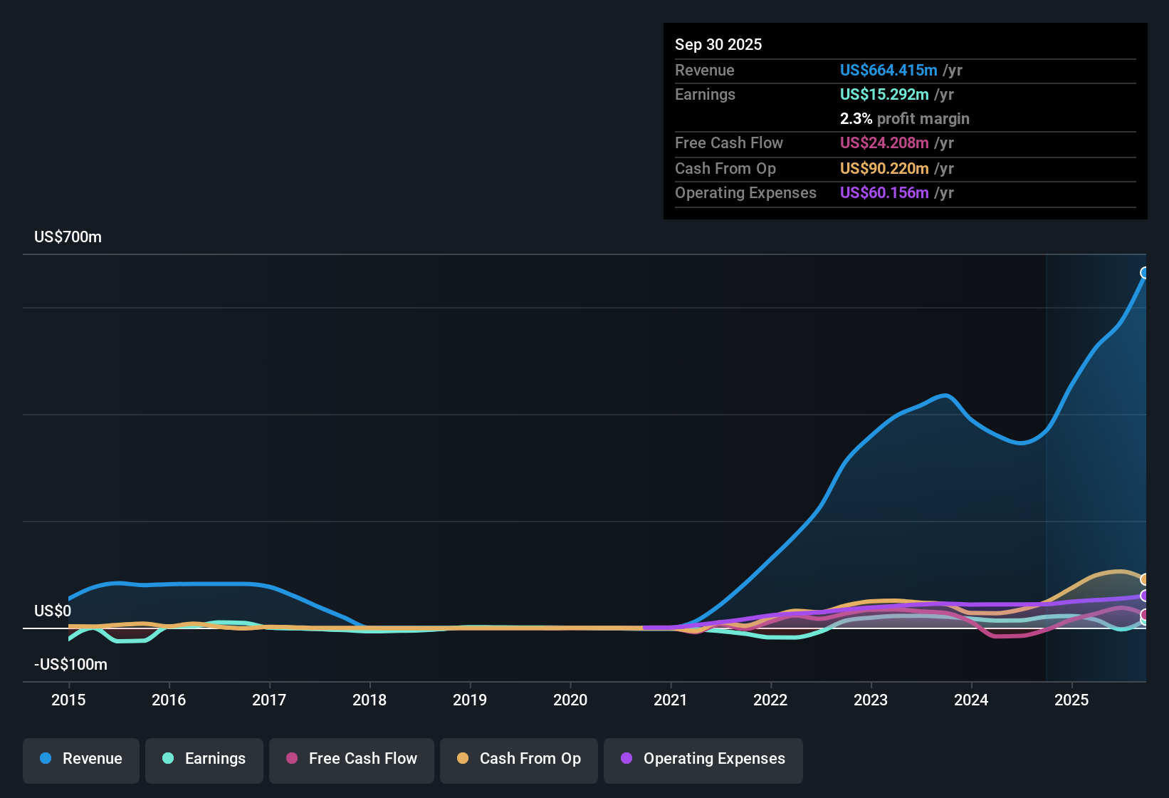Click the Free Cash Flow US$24.208m value

[884, 143]
